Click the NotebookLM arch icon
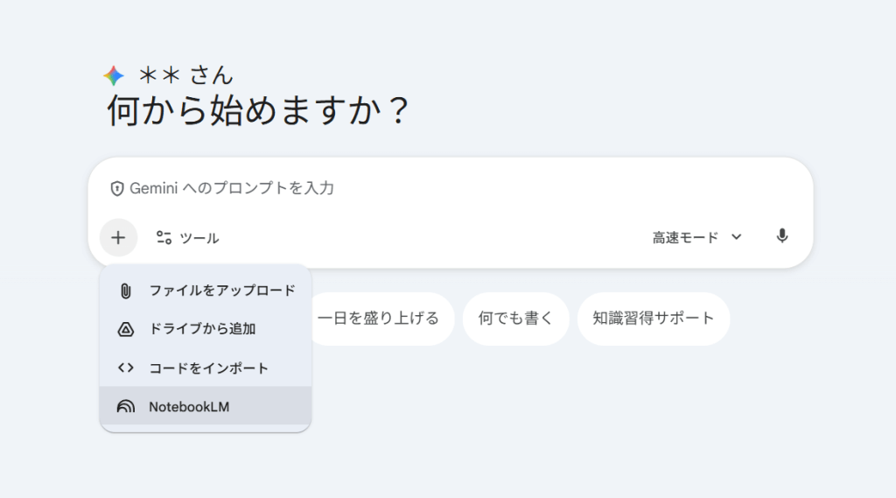This screenshot has height=498, width=896. coord(125,406)
